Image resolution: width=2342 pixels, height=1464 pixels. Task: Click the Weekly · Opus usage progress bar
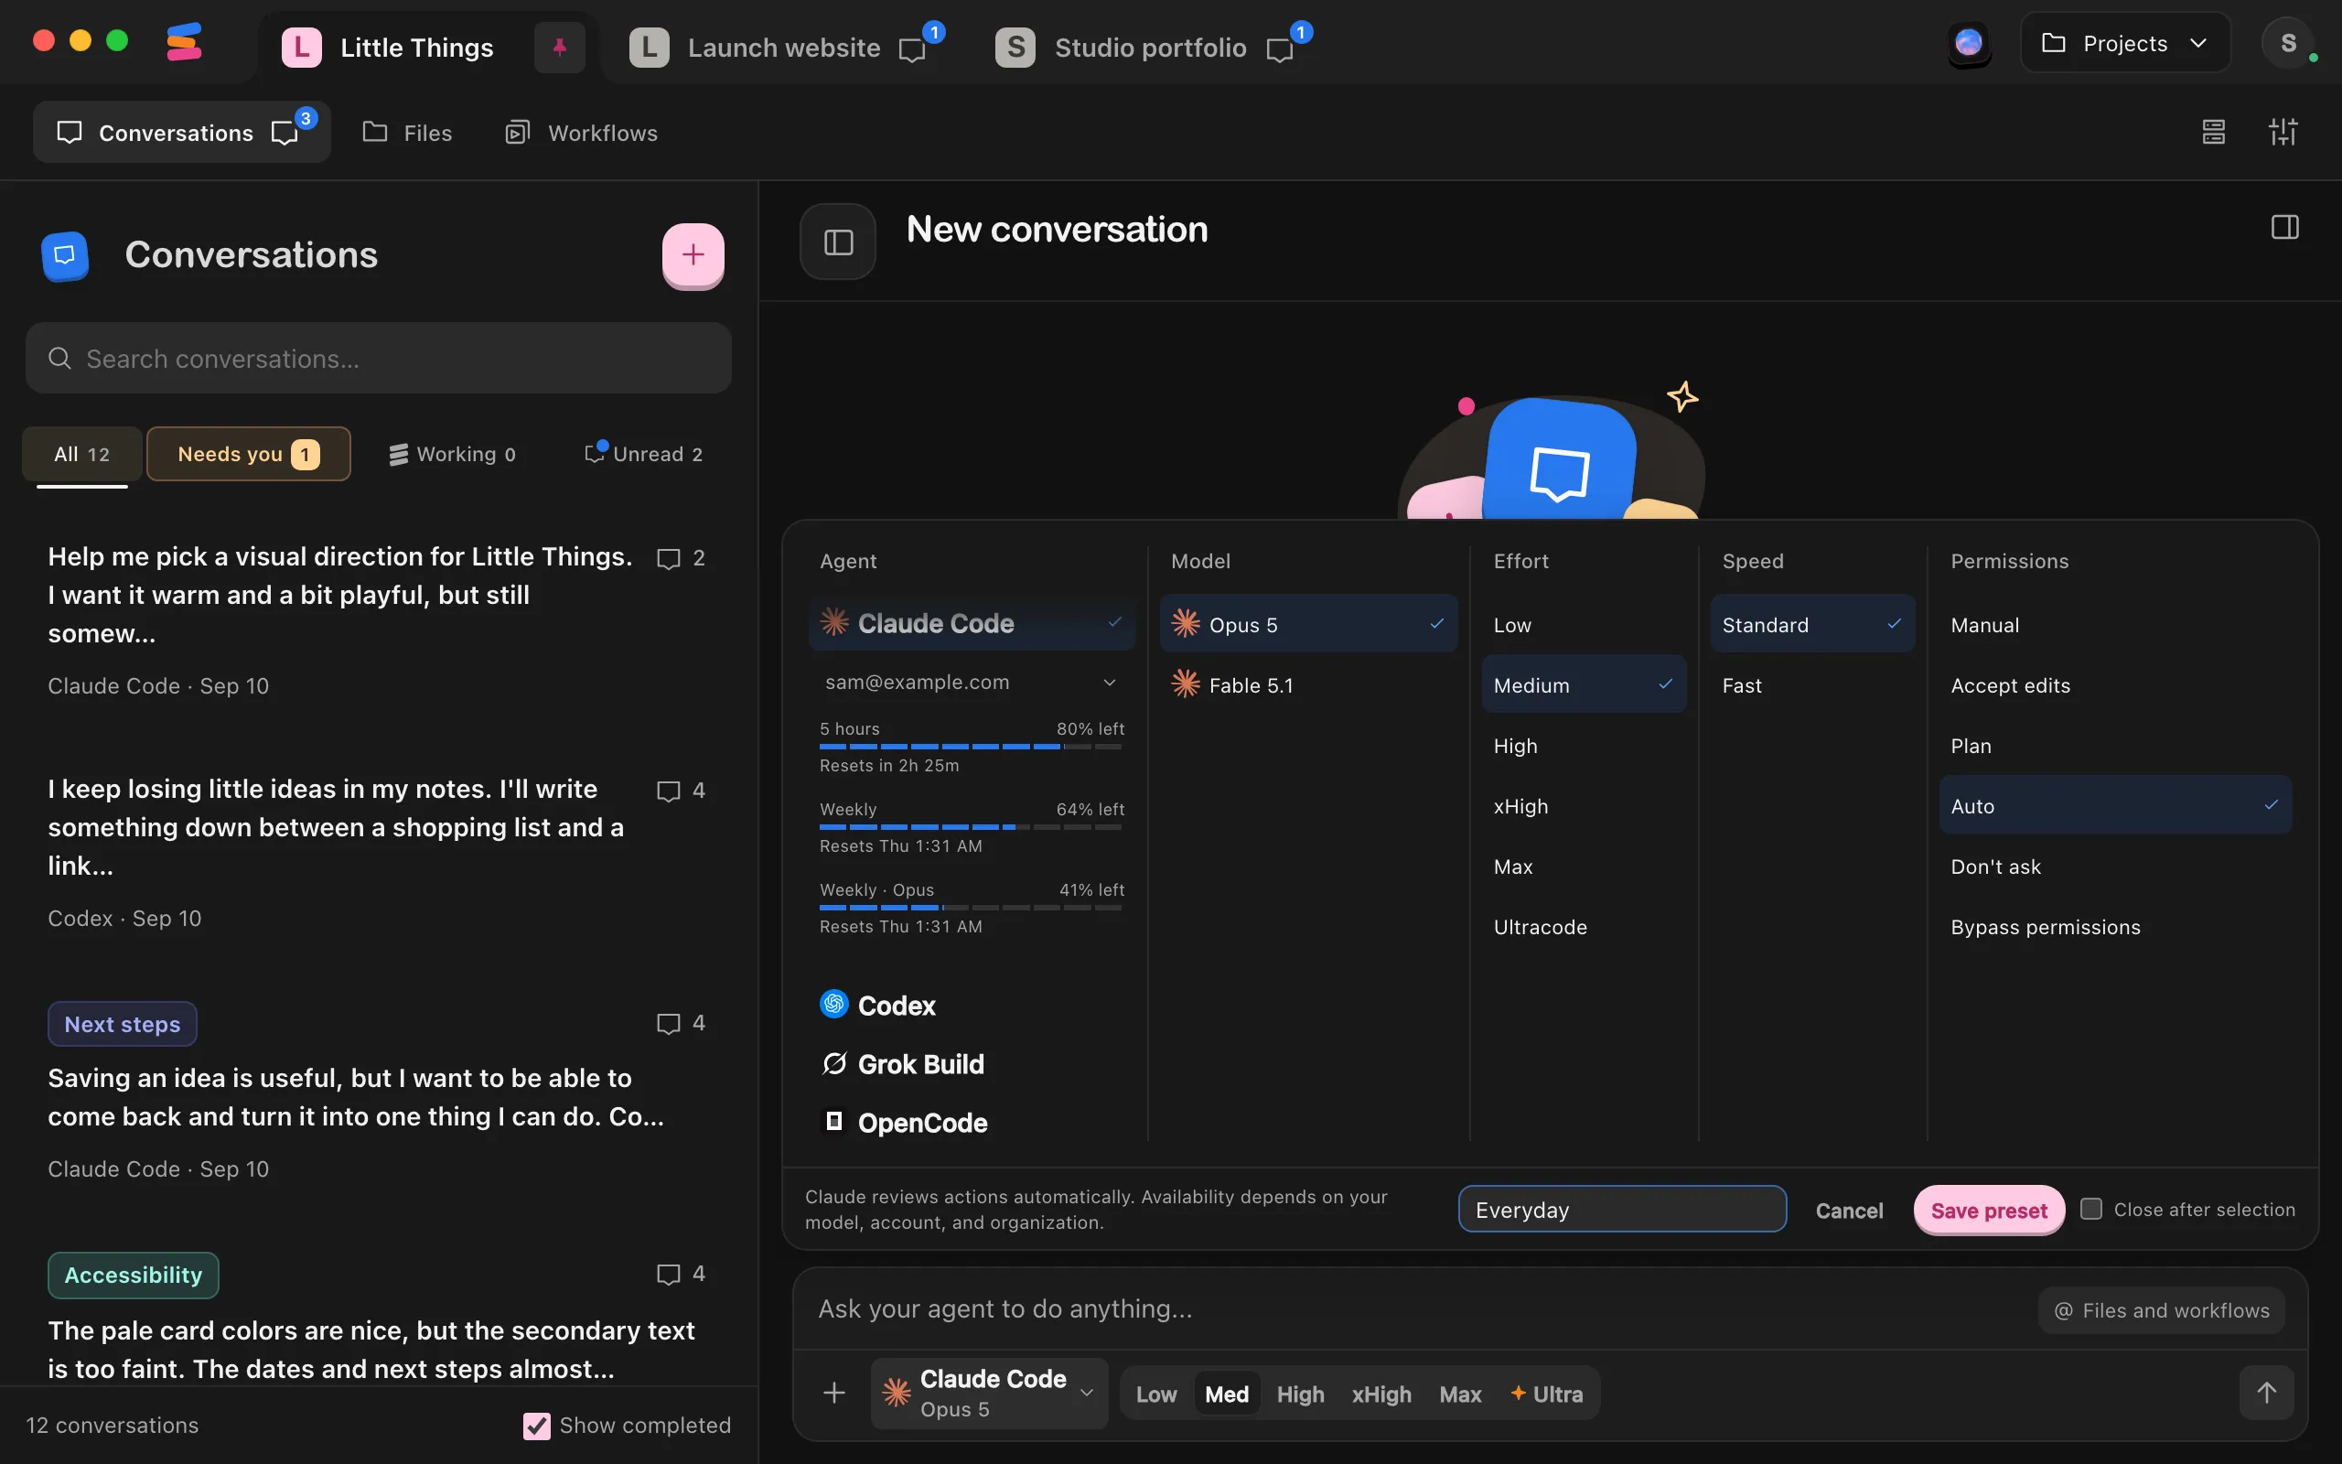click(x=971, y=908)
